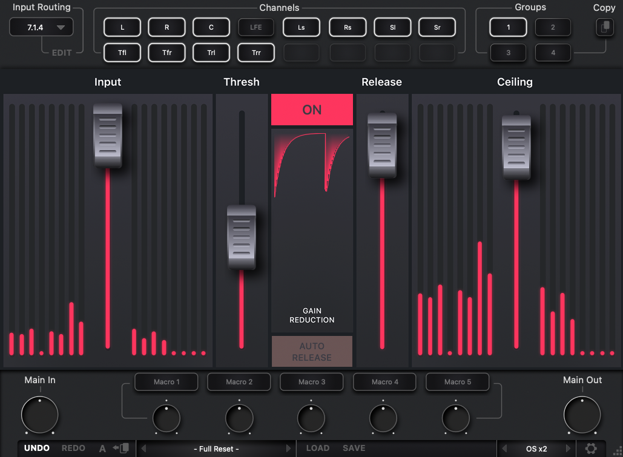
Task: Click the Copy channel settings icon
Action: (604, 27)
